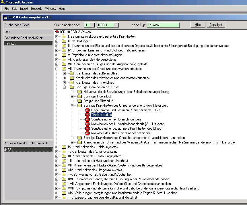Click folder icon of V. Psychische und Verhaltensstörungen

[64, 55]
